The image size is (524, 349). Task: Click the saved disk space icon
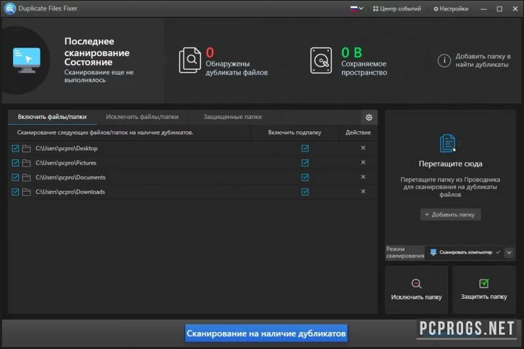[321, 60]
